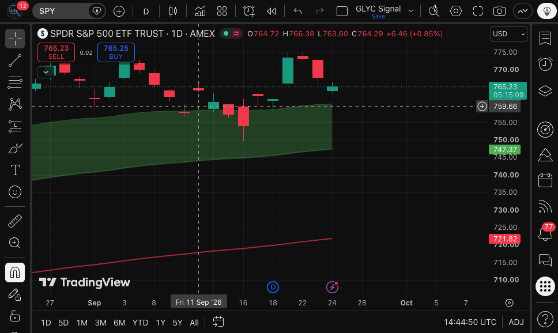The image size is (558, 333).
Task: Open the help center question mark
Action: point(545,319)
